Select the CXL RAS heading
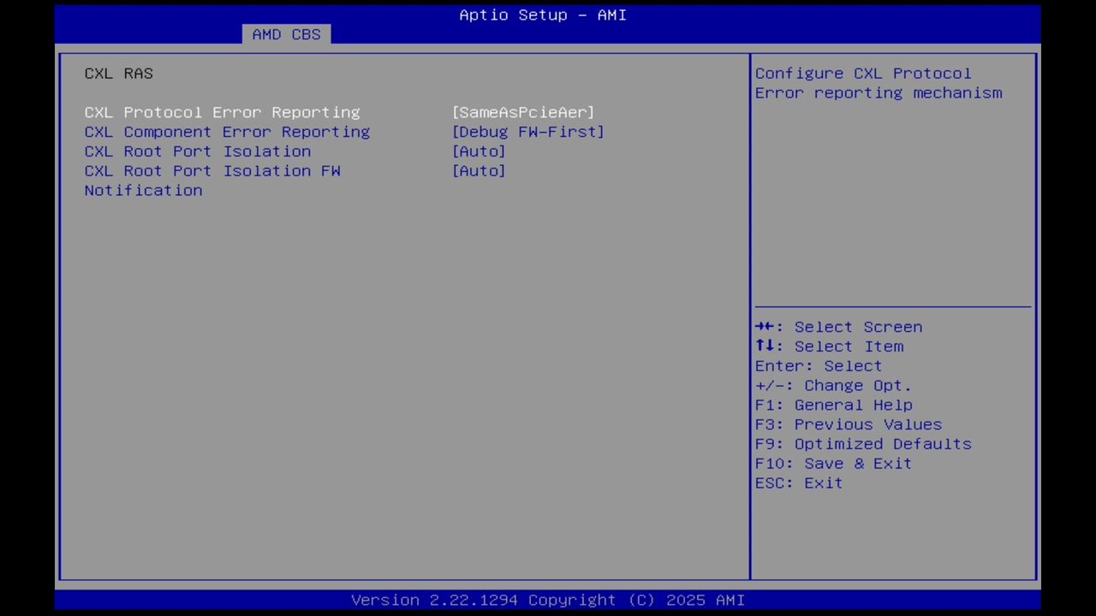The height and width of the screenshot is (616, 1096). click(118, 74)
